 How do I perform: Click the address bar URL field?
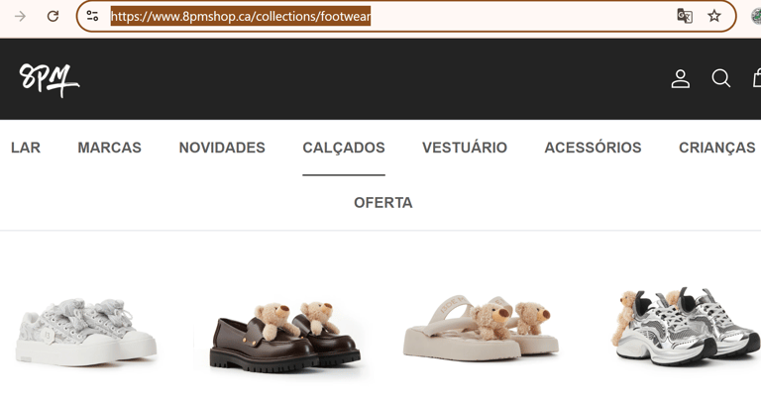pyautogui.click(x=388, y=17)
